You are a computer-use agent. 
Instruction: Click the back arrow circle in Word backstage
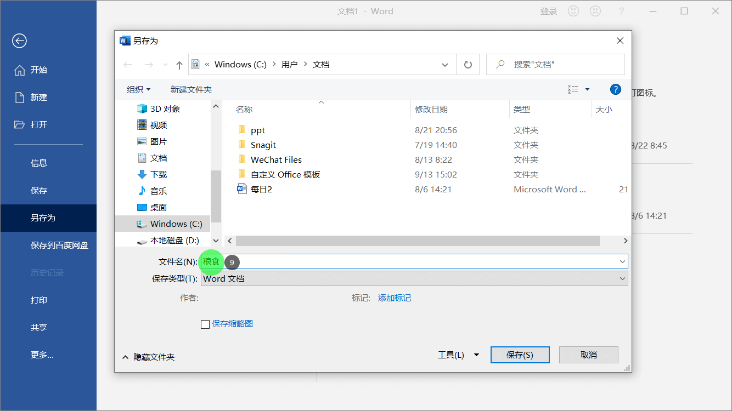click(x=20, y=41)
